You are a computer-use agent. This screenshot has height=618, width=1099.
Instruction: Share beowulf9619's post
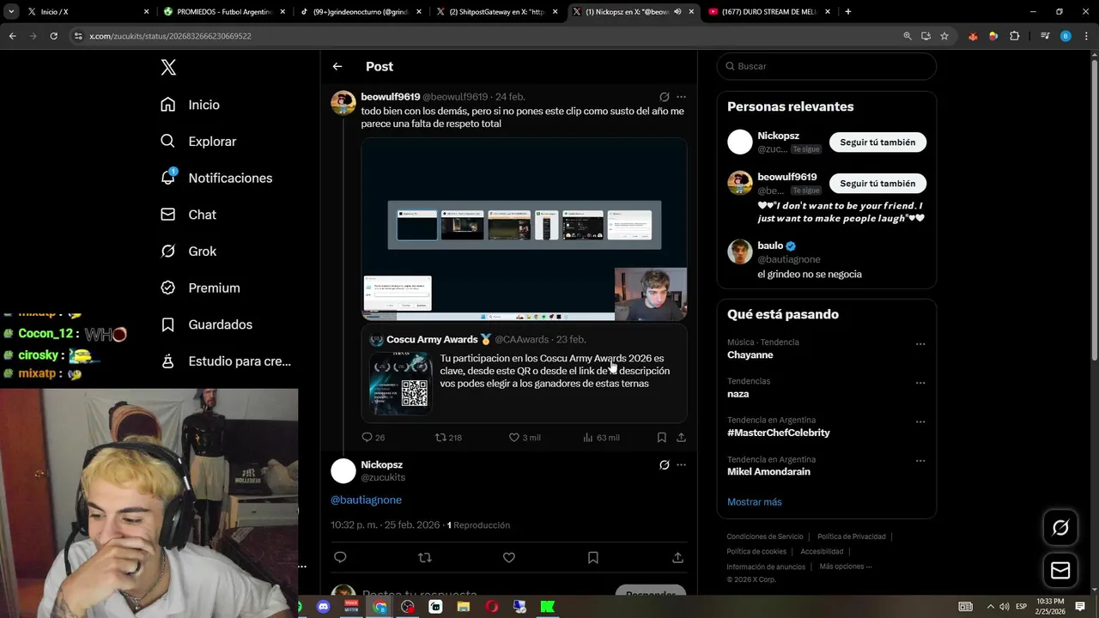(681, 438)
